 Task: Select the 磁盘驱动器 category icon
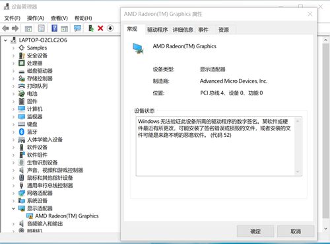22,71
